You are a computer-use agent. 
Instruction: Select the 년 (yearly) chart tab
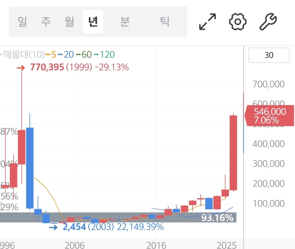pyautogui.click(x=93, y=22)
